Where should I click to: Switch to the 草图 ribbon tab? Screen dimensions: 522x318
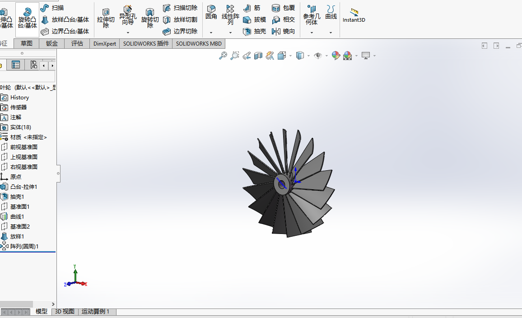26,44
